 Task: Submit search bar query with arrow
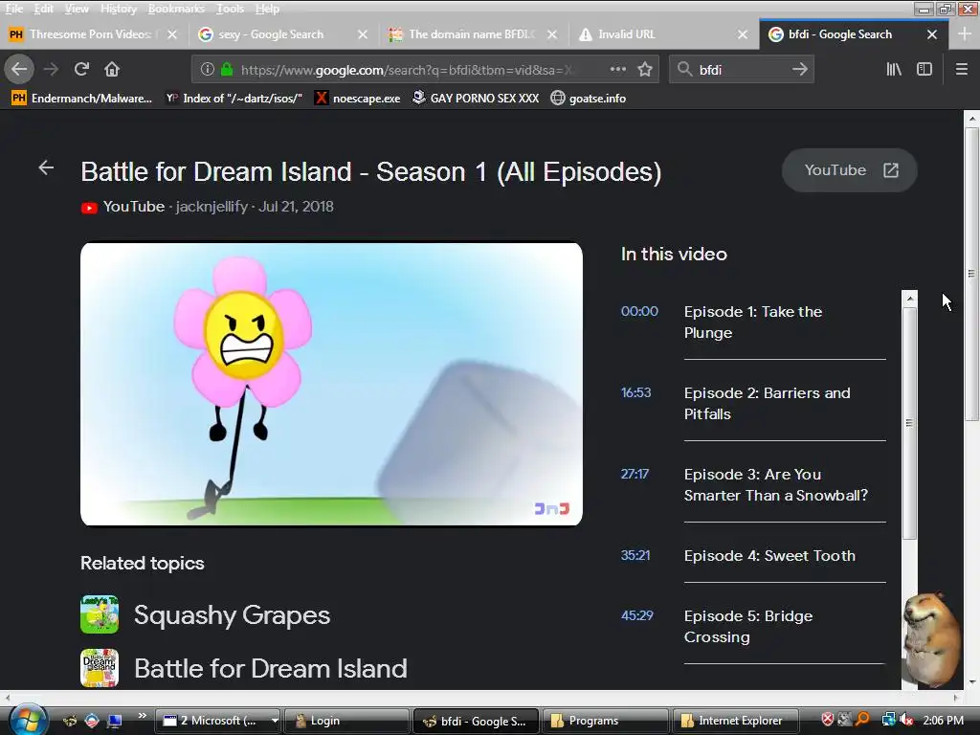[799, 69]
